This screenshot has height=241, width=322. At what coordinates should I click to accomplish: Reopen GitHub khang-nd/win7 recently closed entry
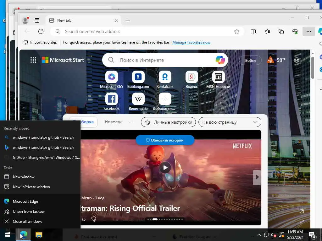[40, 158]
